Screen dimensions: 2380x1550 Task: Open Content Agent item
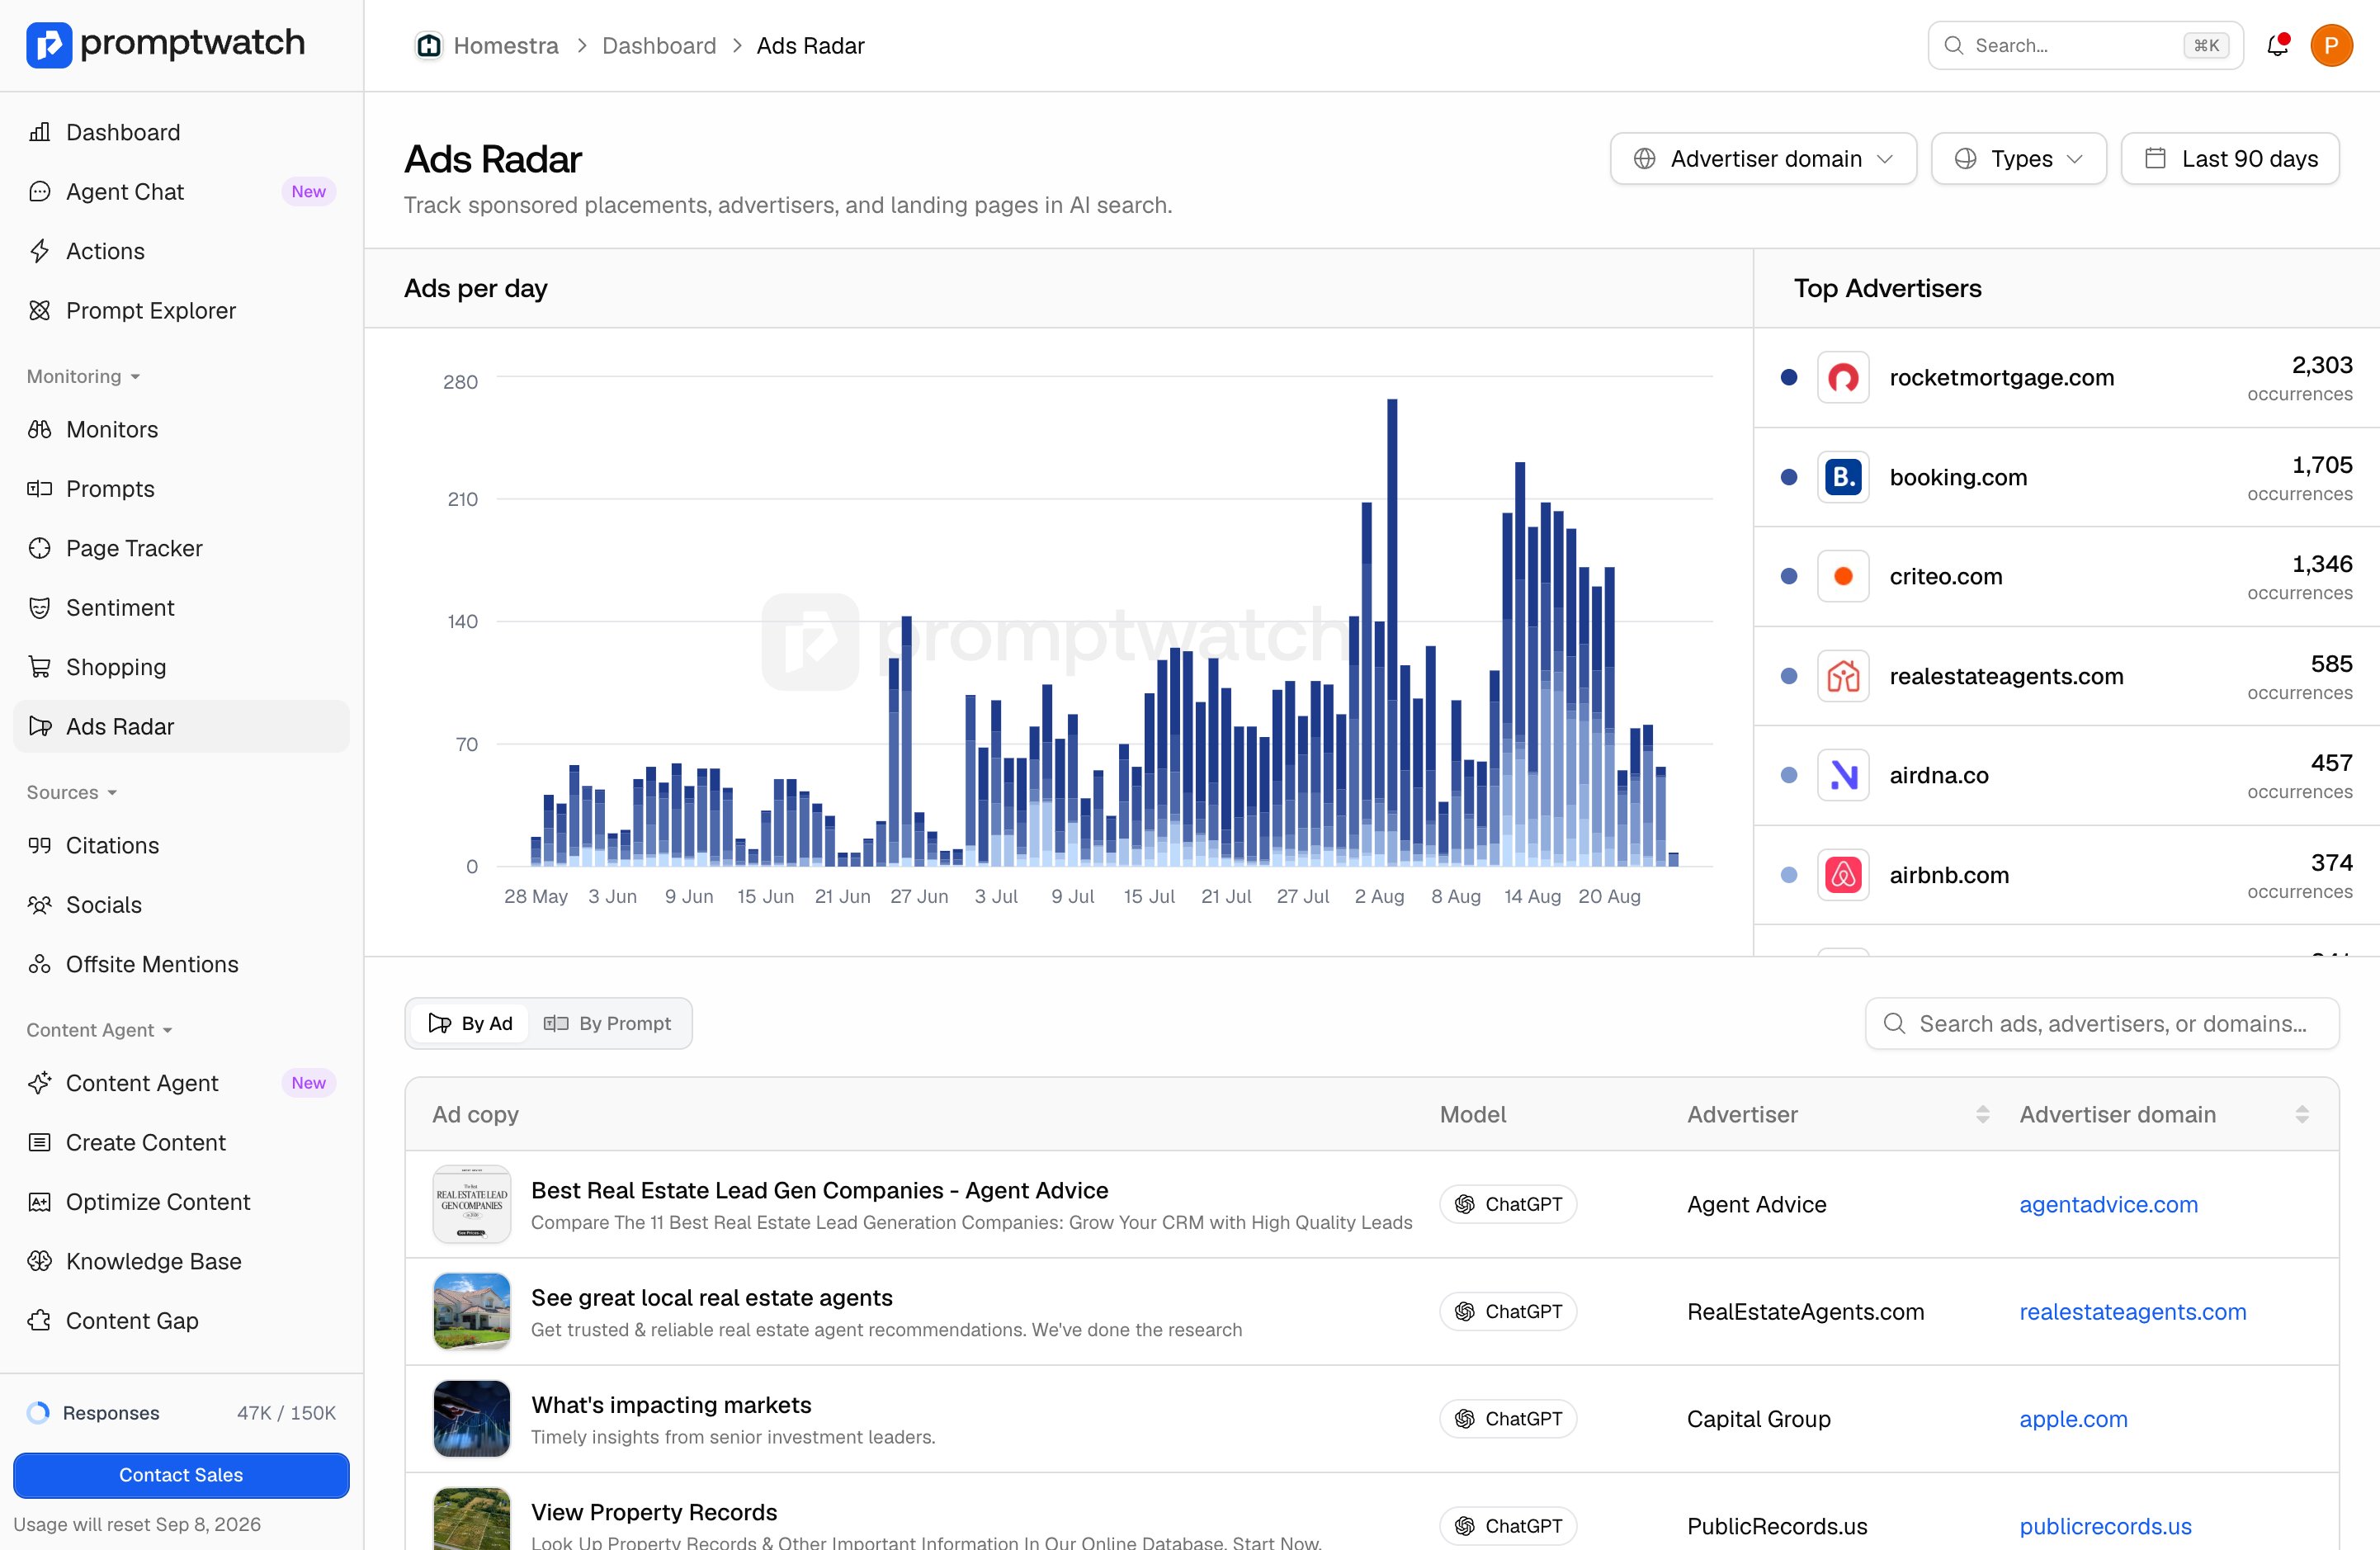(181, 1083)
